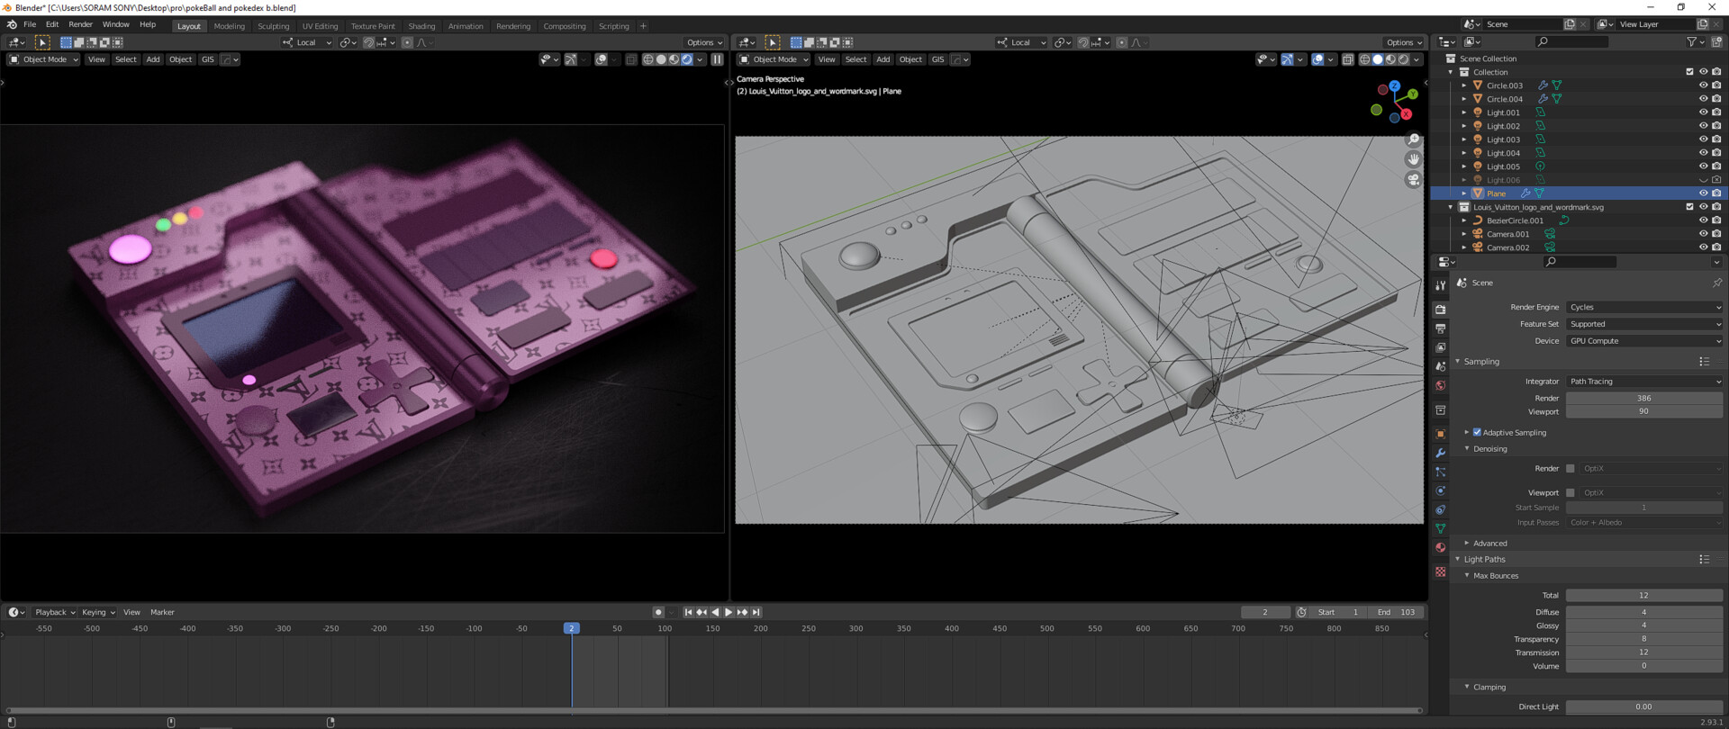Enable the Render denoising checkbox
1729x729 pixels.
1571,469
